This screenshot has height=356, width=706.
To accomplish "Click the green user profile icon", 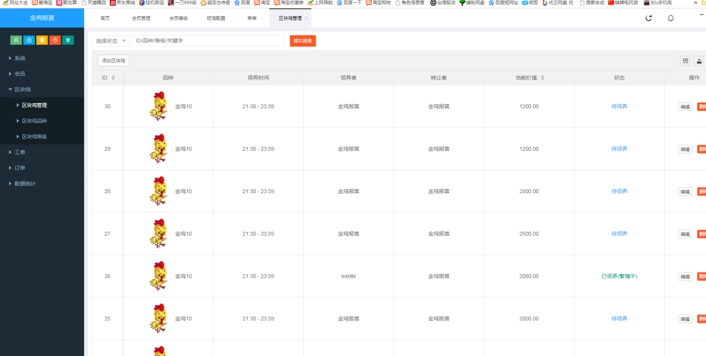I will click(x=16, y=40).
